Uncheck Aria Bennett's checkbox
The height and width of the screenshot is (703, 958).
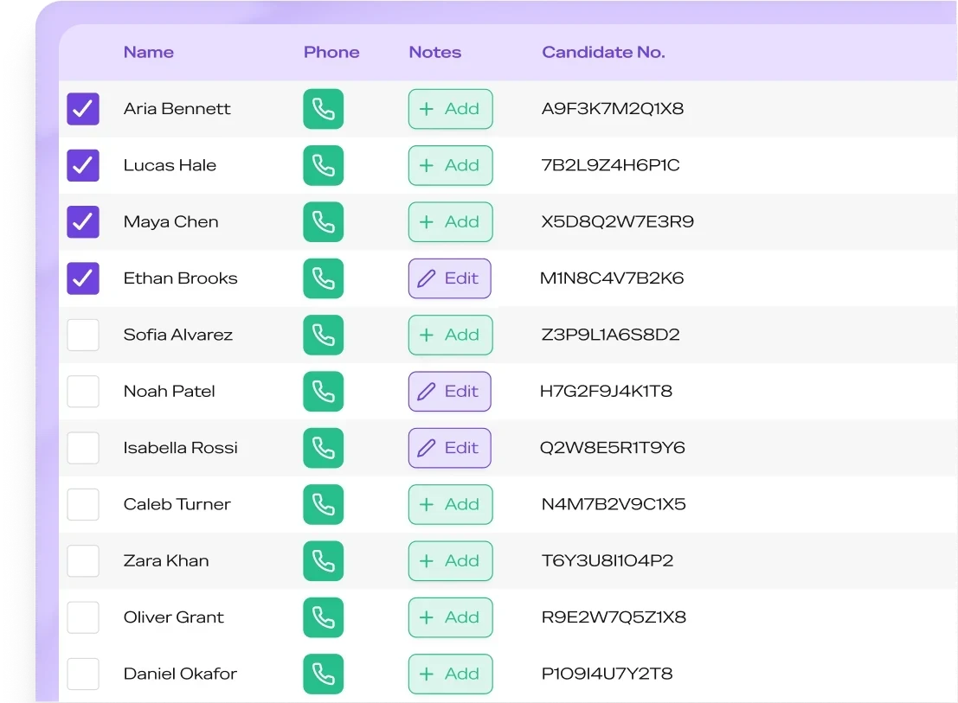[83, 109]
